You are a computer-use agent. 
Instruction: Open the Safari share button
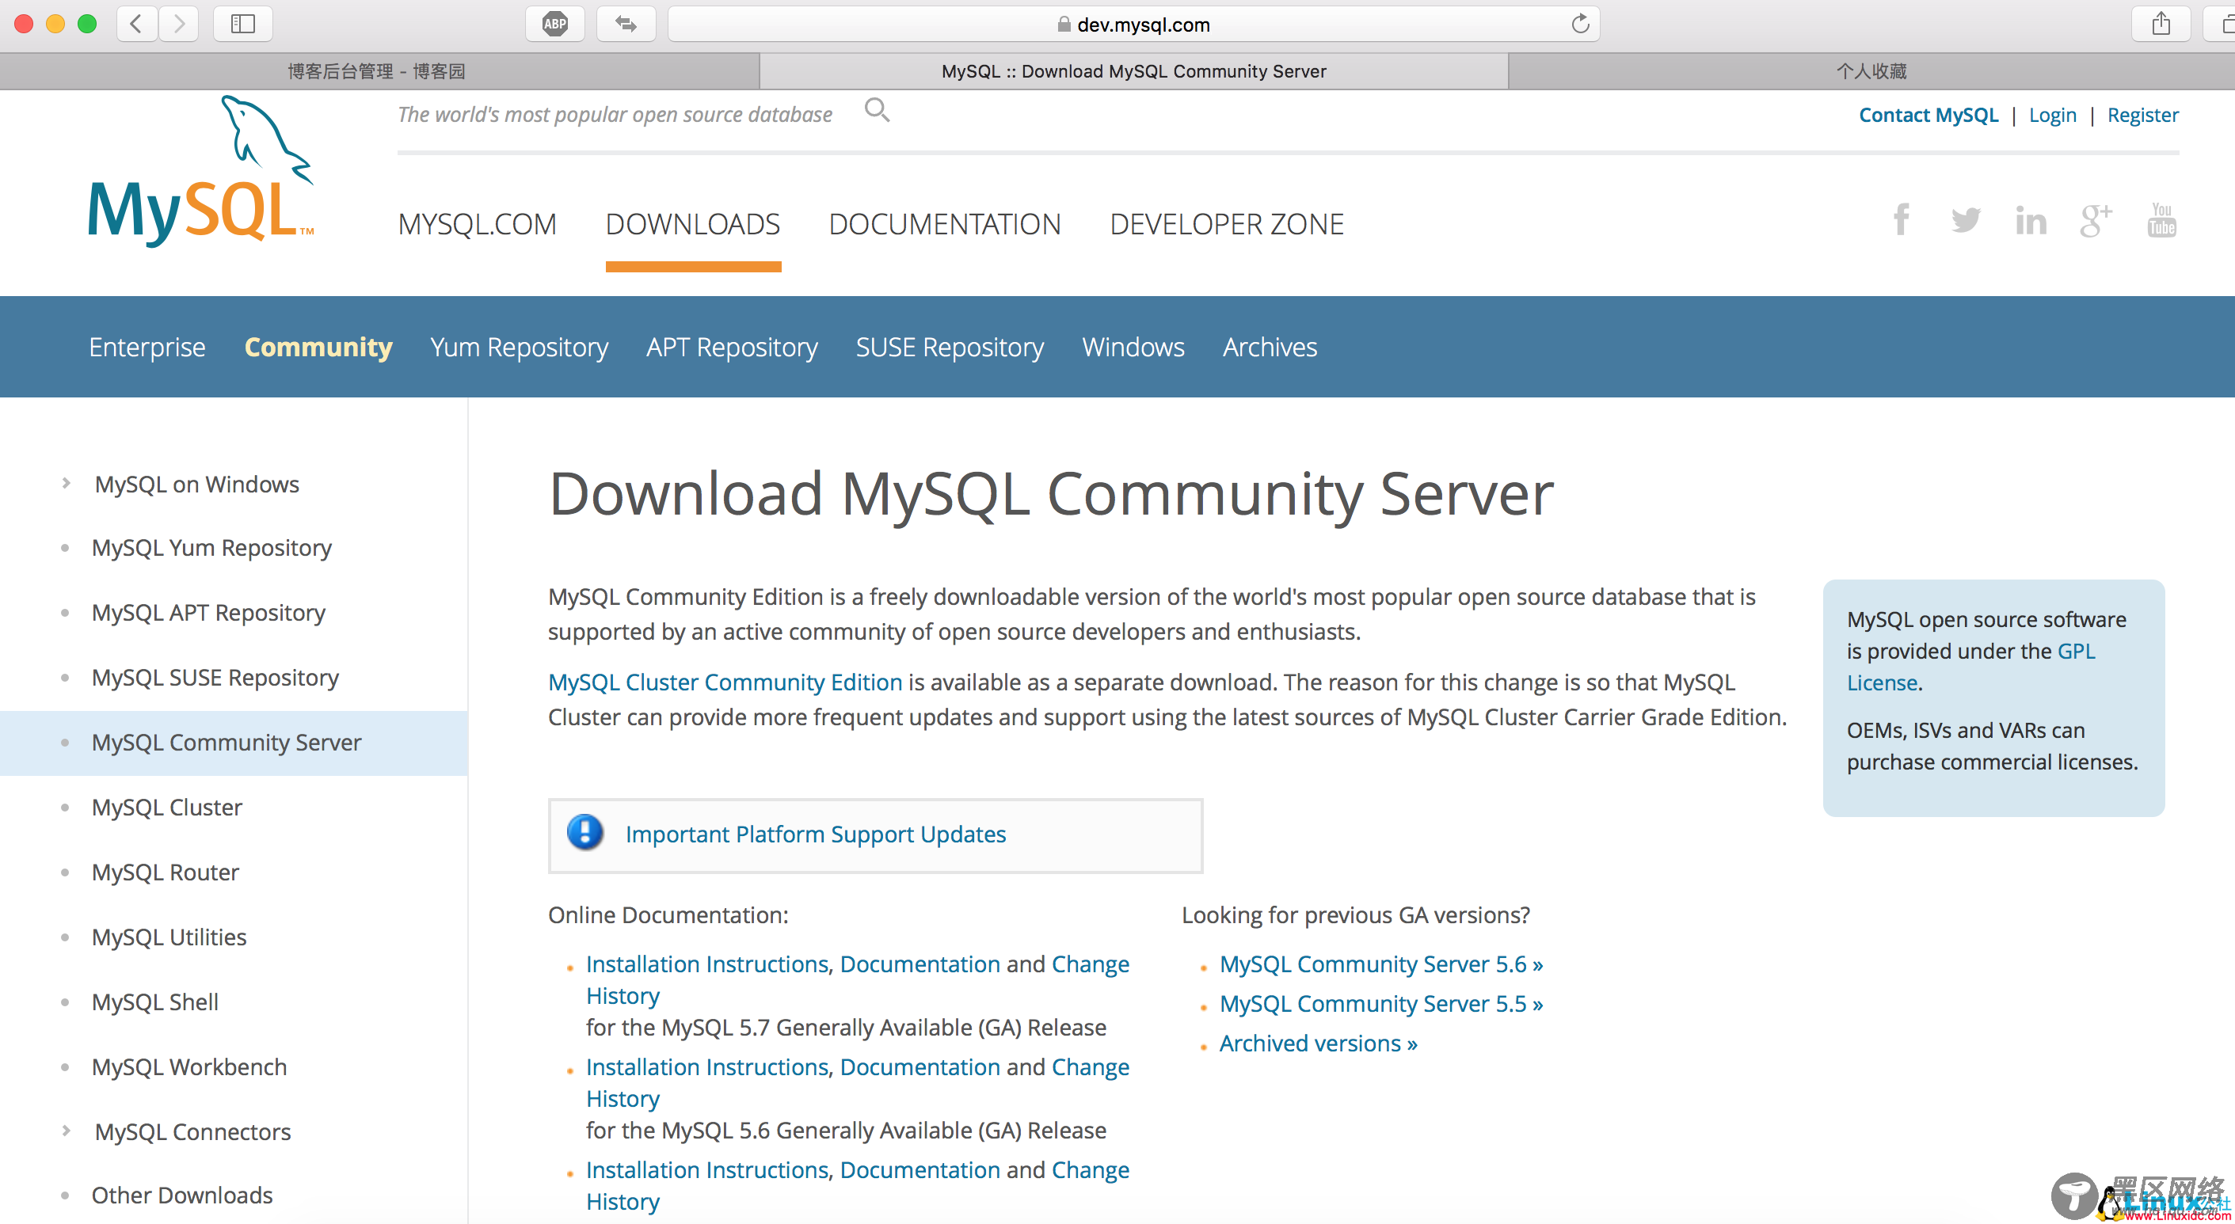pos(2161,24)
